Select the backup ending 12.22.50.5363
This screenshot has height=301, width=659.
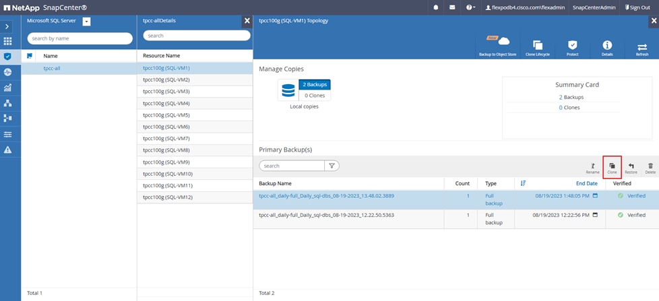pyautogui.click(x=327, y=215)
